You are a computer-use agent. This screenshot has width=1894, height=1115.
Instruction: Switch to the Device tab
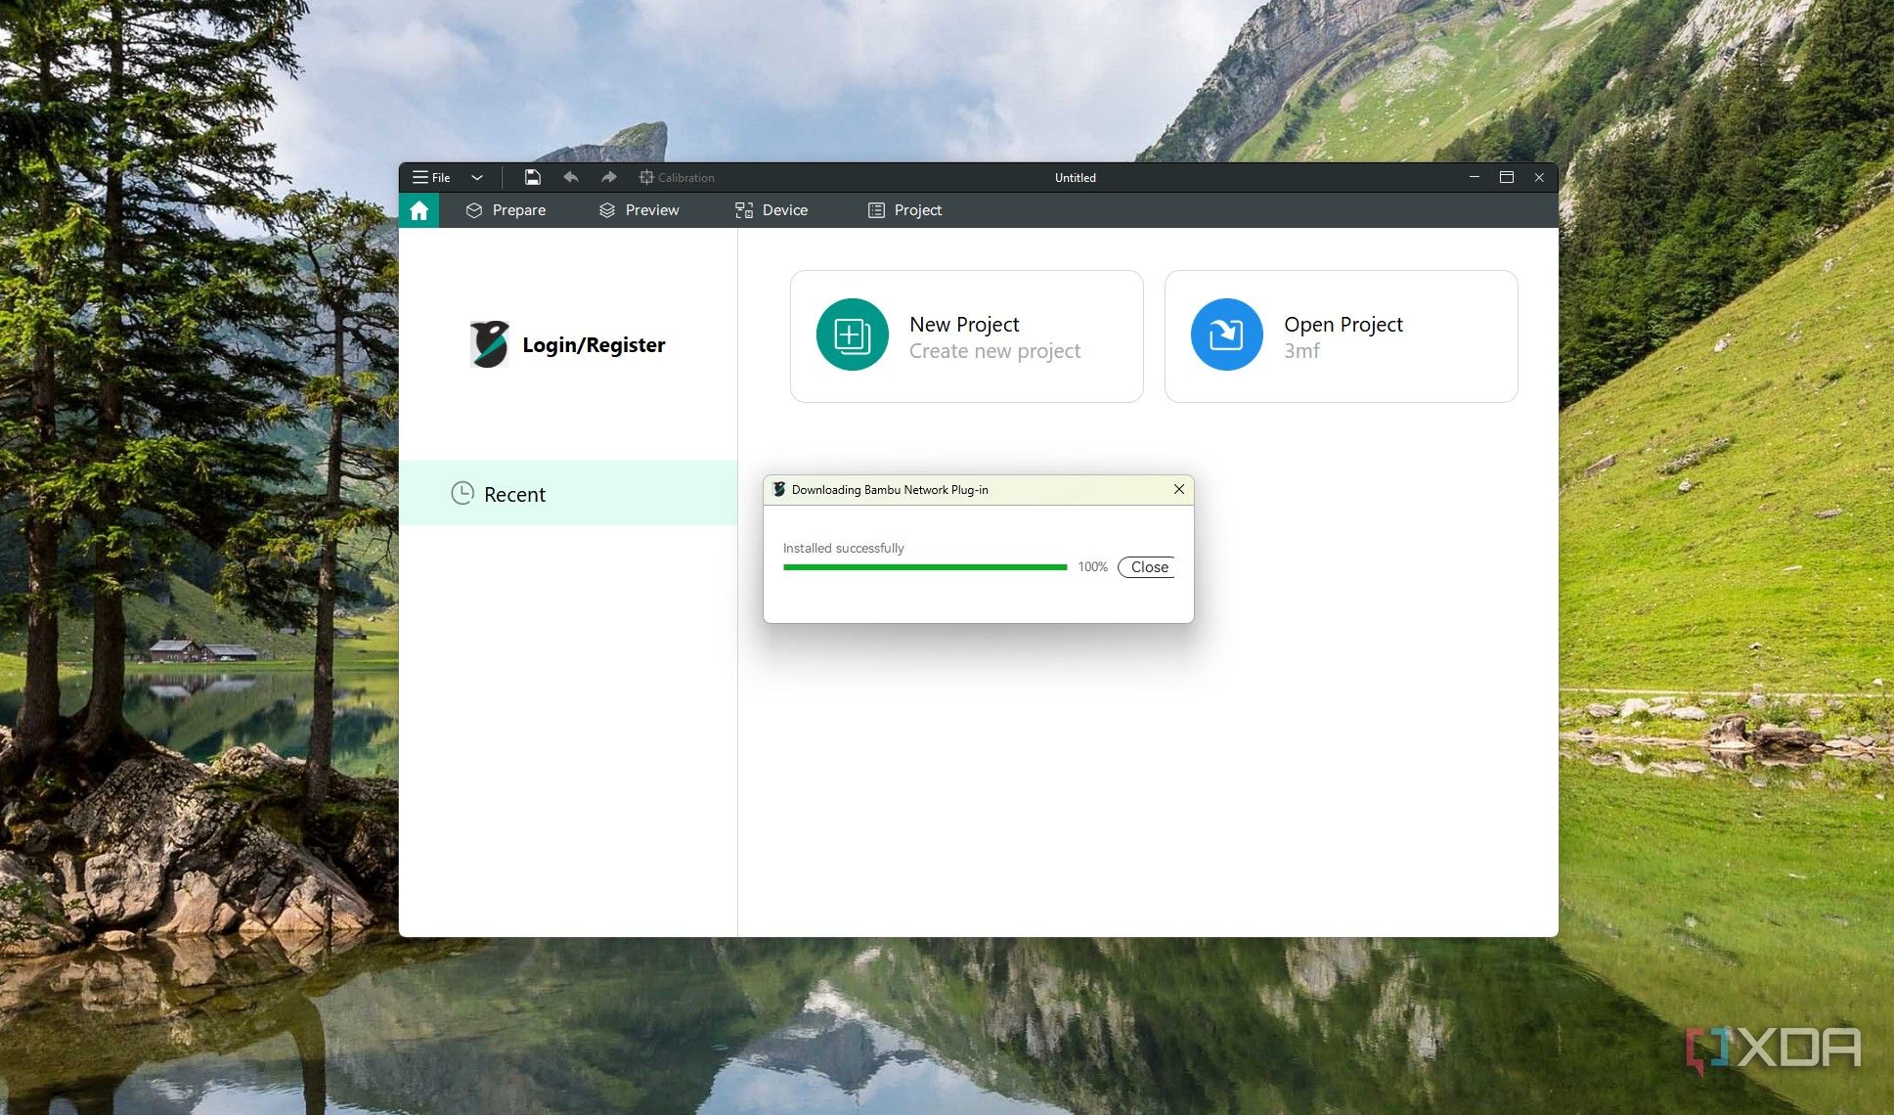click(771, 210)
